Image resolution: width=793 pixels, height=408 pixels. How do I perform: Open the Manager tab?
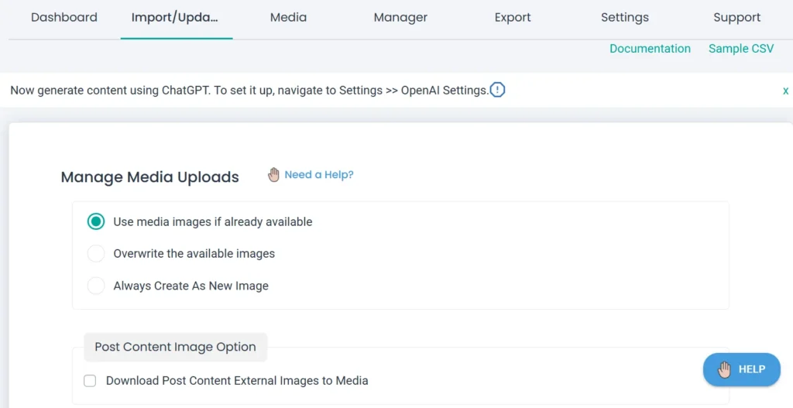pyautogui.click(x=400, y=17)
